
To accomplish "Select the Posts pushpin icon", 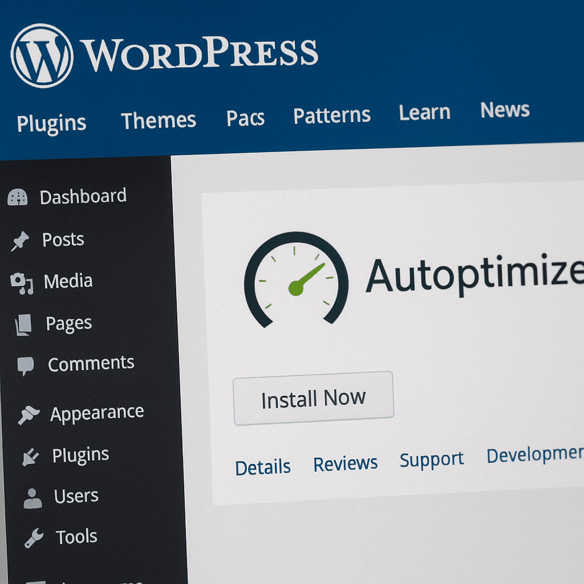I will (x=20, y=238).
